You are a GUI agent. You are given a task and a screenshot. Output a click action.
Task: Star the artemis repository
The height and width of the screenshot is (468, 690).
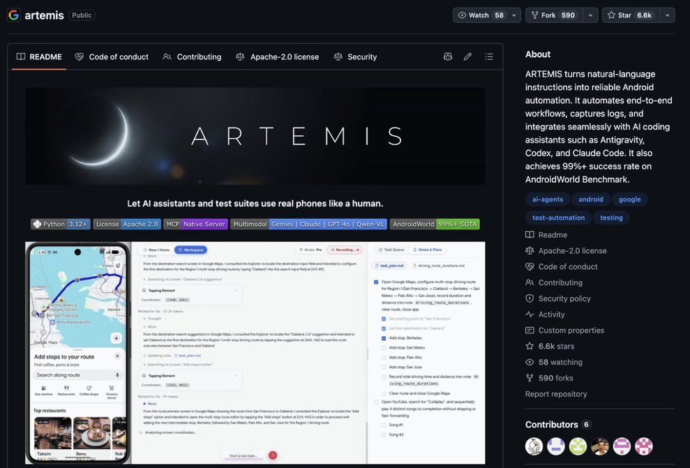[631, 15]
